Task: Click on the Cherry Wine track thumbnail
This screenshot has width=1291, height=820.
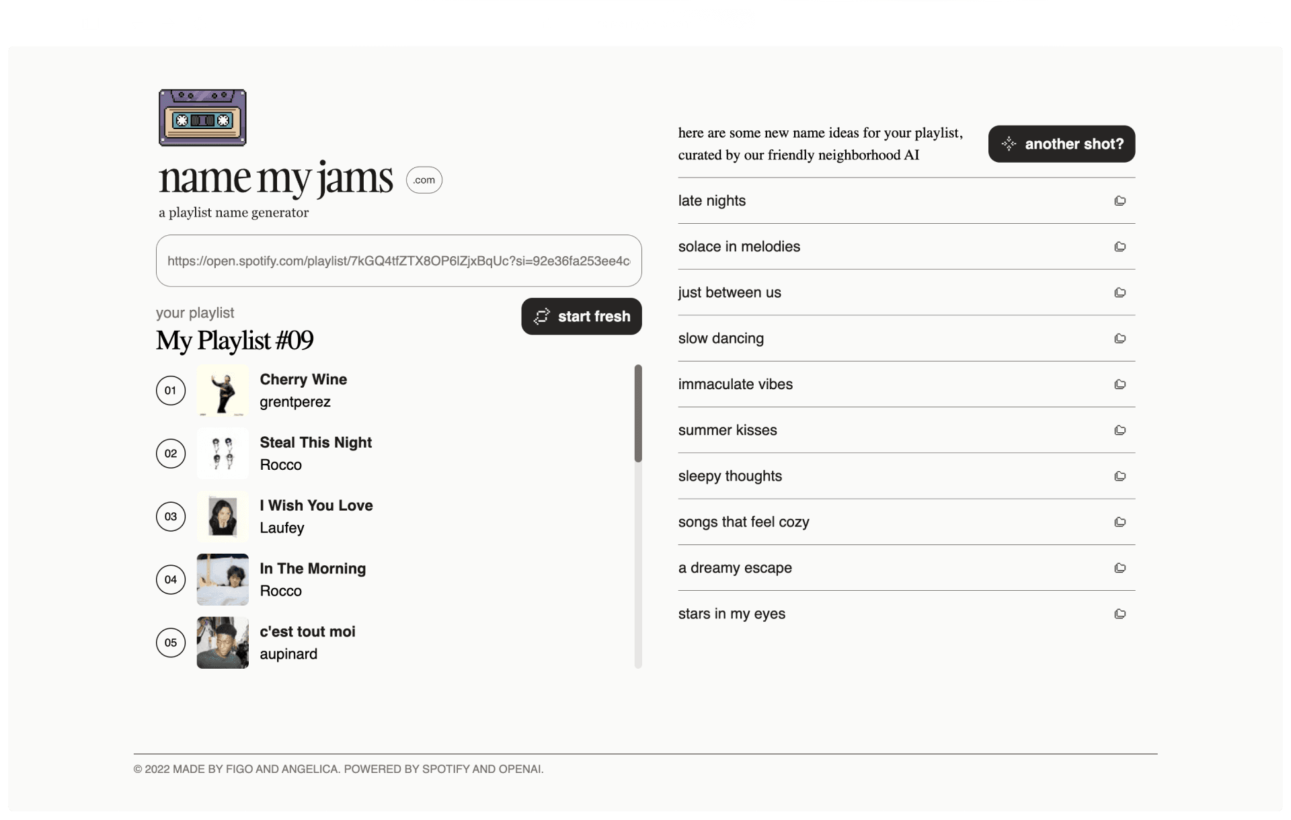Action: pyautogui.click(x=223, y=391)
